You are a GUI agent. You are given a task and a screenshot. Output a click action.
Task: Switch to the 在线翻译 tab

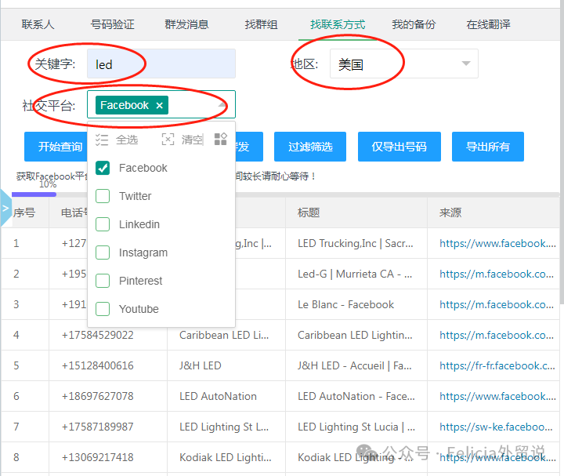488,24
